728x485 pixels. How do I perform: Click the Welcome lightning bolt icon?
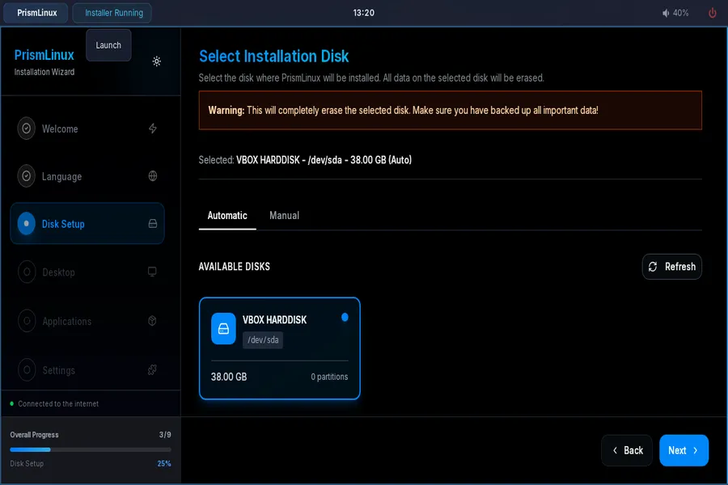click(152, 128)
